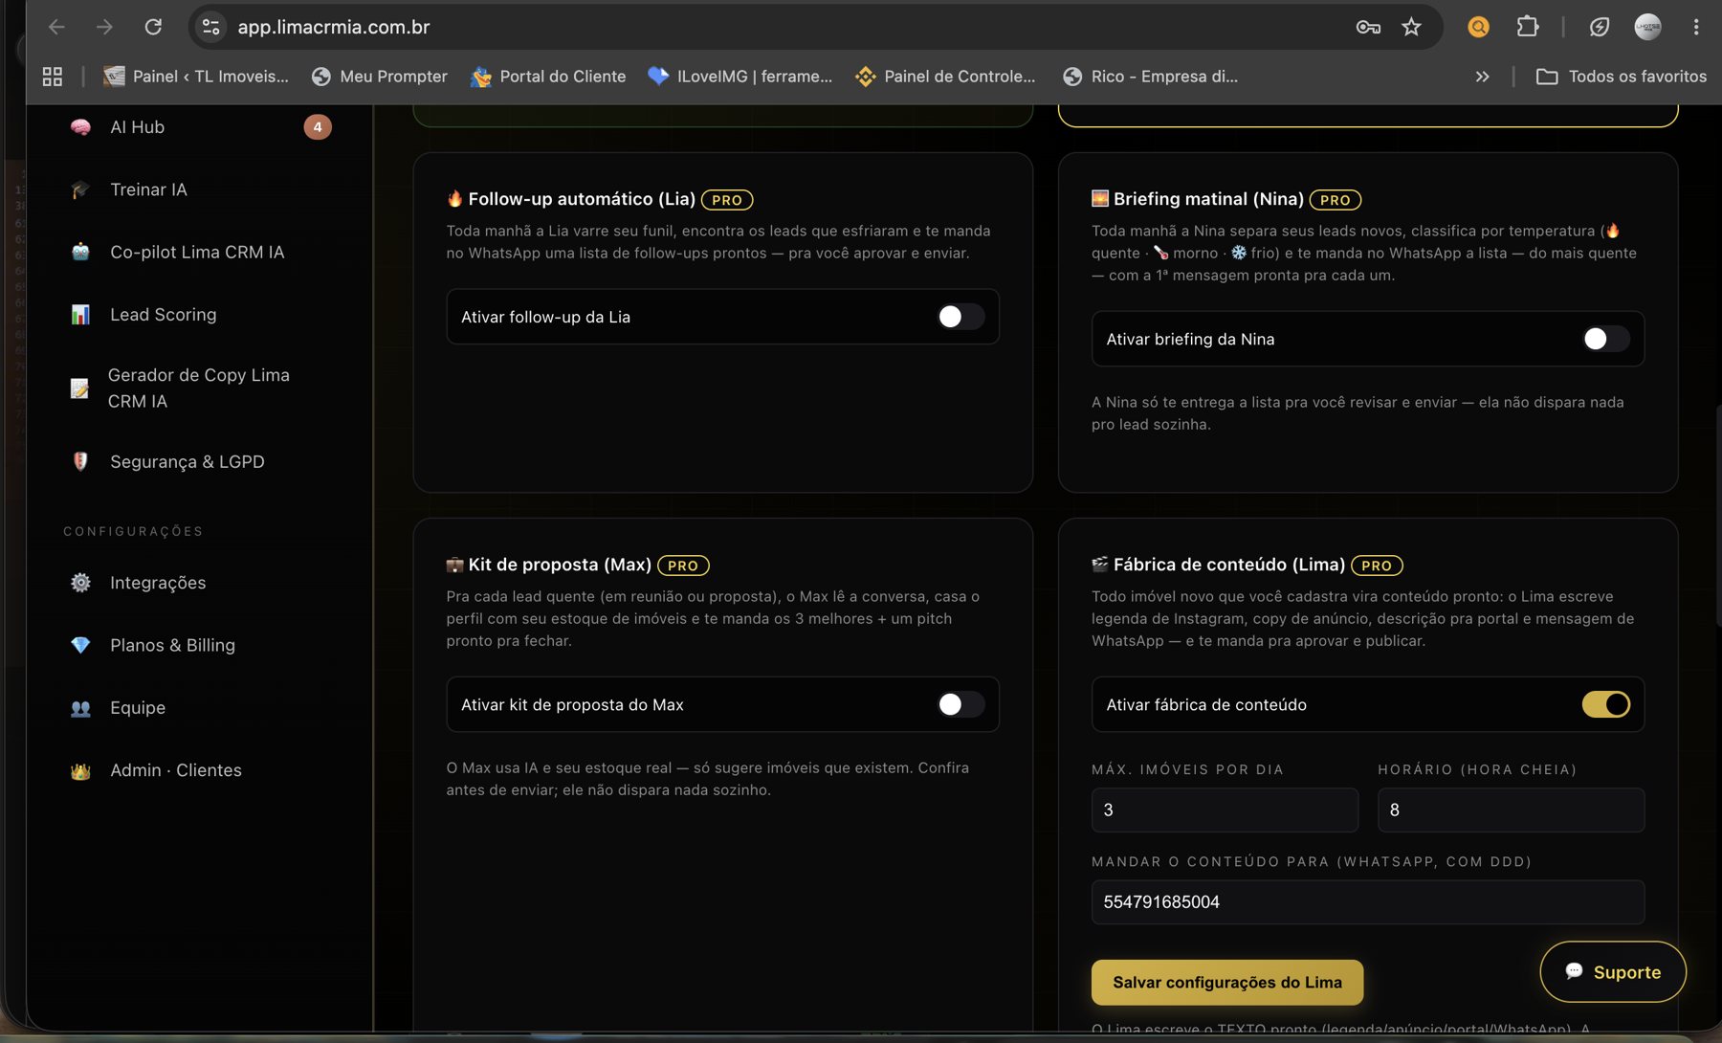Bookmark this page with the star icon
Viewport: 1722px width, 1043px height.
1411,27
